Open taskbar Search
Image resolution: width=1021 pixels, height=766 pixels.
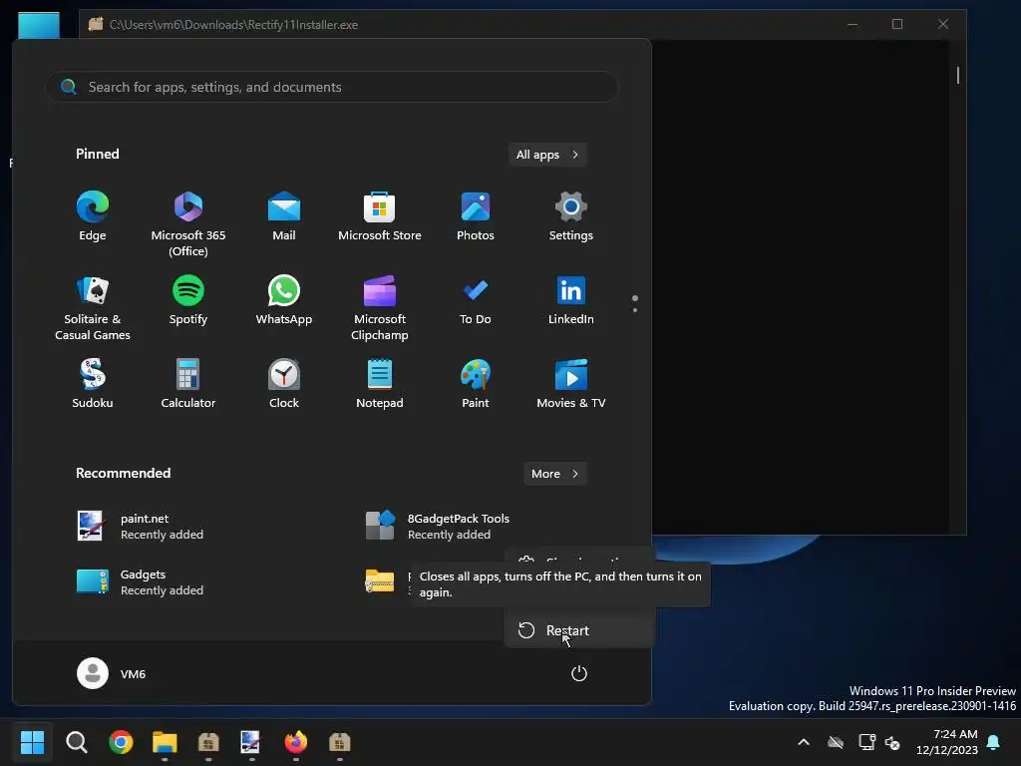[76, 742]
